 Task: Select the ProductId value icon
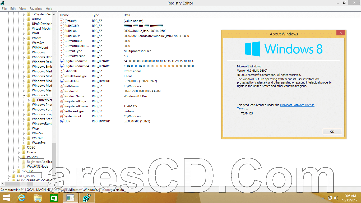pos(62,91)
